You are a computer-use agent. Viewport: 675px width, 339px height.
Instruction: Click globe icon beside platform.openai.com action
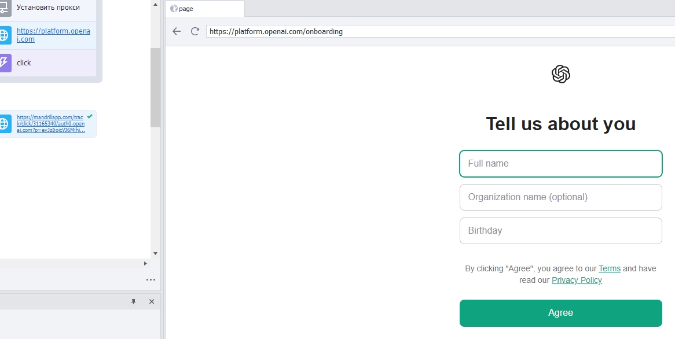click(4, 35)
